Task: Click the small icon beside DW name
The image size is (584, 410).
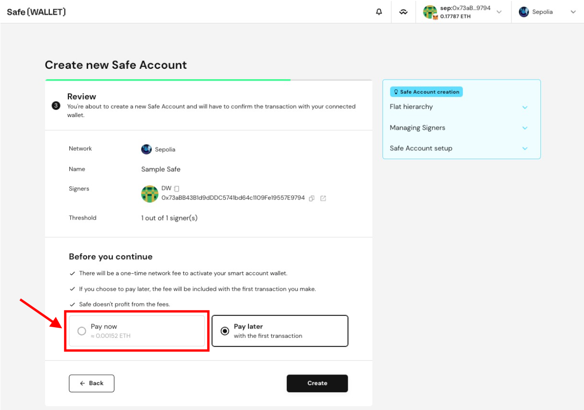Action: pos(177,189)
